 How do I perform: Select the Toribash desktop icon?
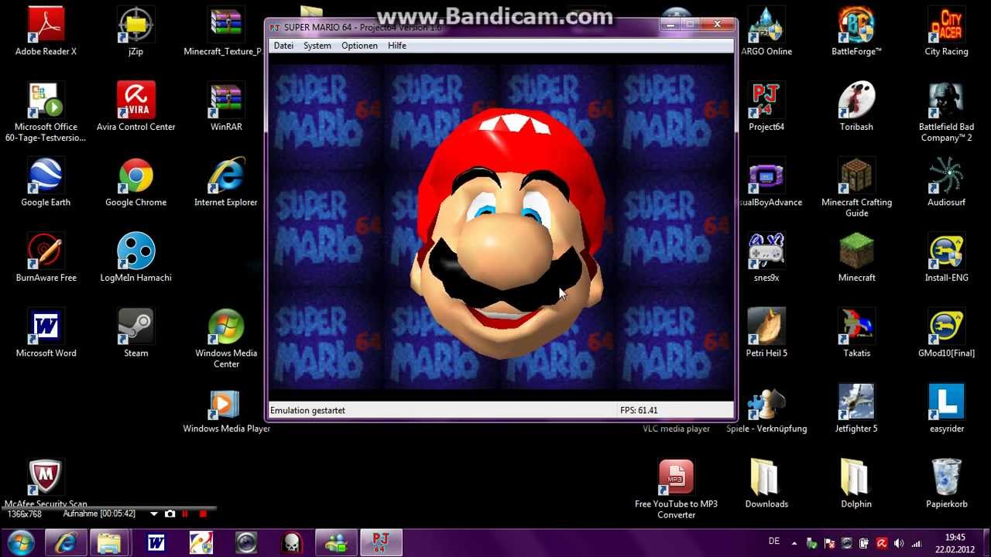coord(856,108)
